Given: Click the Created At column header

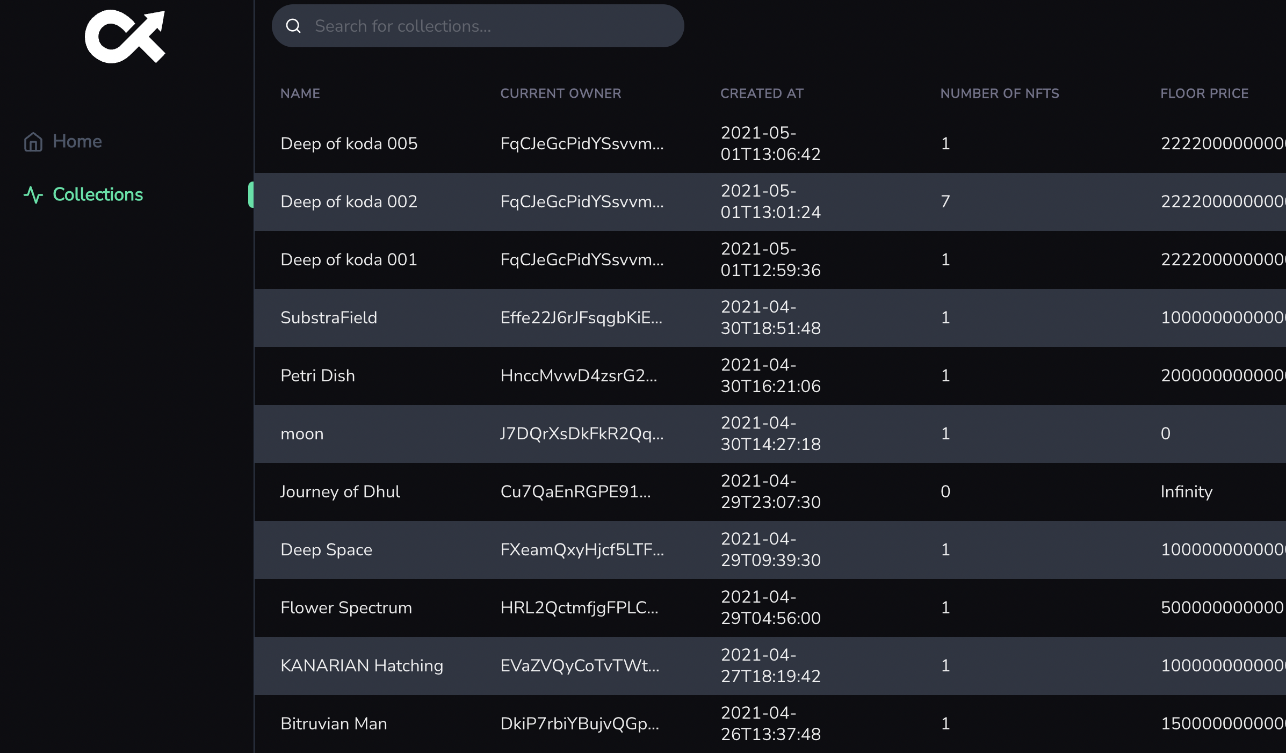Looking at the screenshot, I should point(761,93).
